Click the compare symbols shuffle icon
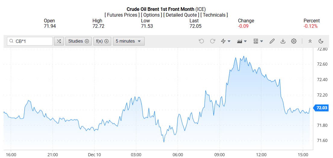Screen dimensions: 333x158 coord(59,41)
